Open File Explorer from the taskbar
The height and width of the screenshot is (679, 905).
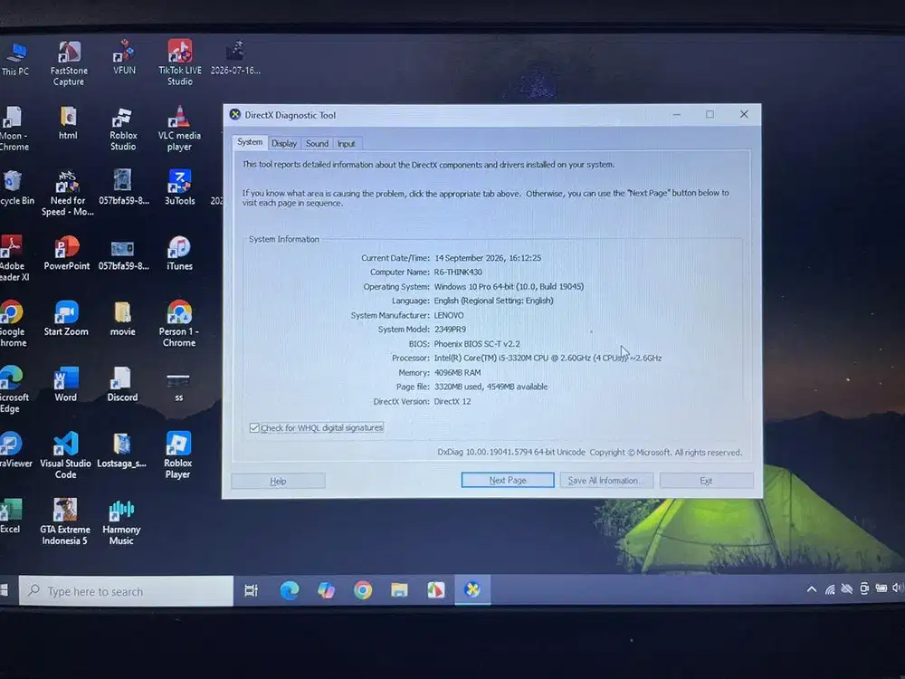click(399, 590)
